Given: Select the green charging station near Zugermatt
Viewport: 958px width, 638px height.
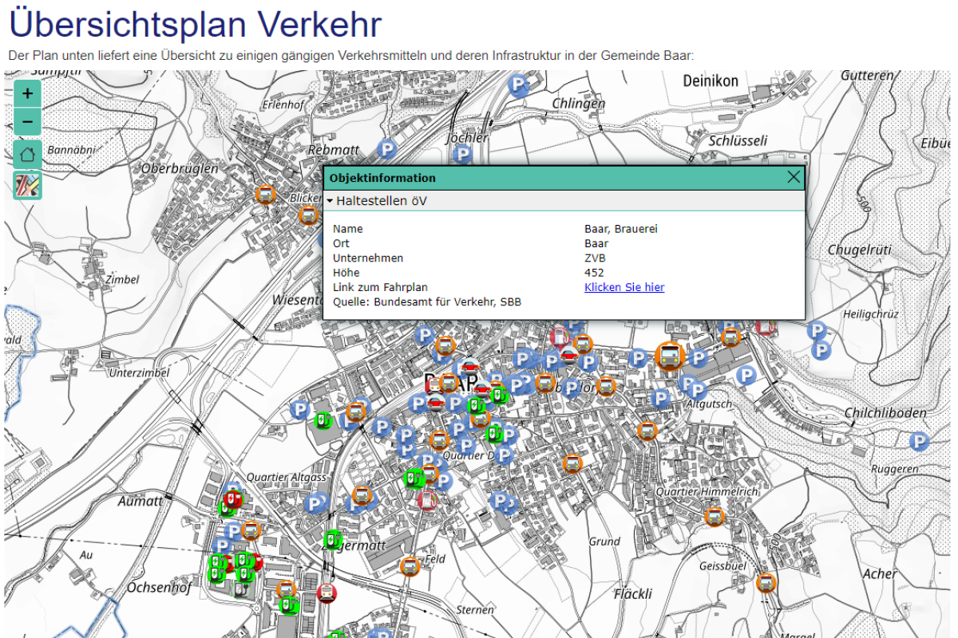Looking at the screenshot, I should [333, 540].
